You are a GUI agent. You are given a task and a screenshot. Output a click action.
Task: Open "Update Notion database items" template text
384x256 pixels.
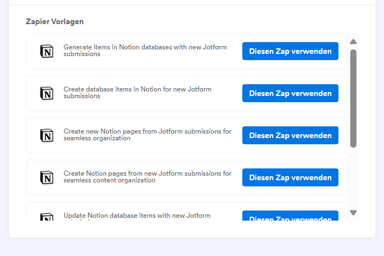(x=137, y=216)
